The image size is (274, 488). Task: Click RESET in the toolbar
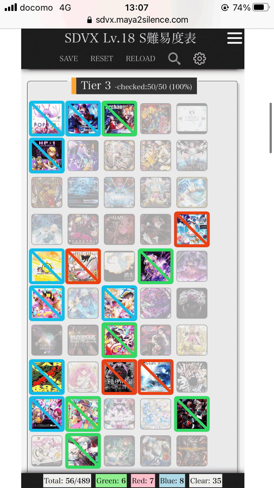click(102, 59)
